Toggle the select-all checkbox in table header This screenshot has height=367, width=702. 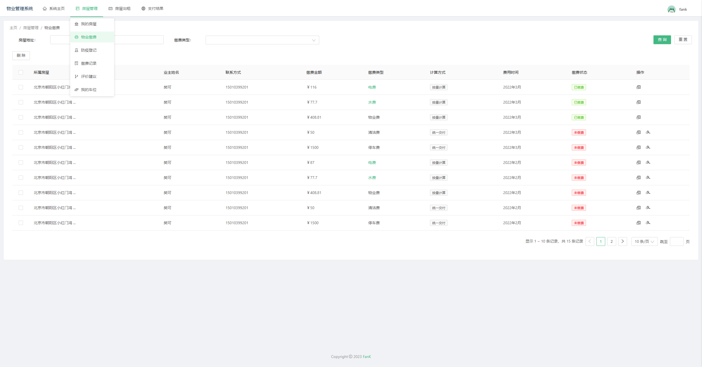21,72
